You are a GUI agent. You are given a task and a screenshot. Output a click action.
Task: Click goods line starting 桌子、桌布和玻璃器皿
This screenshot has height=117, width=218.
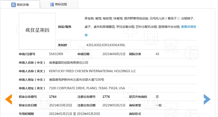pos(132,27)
